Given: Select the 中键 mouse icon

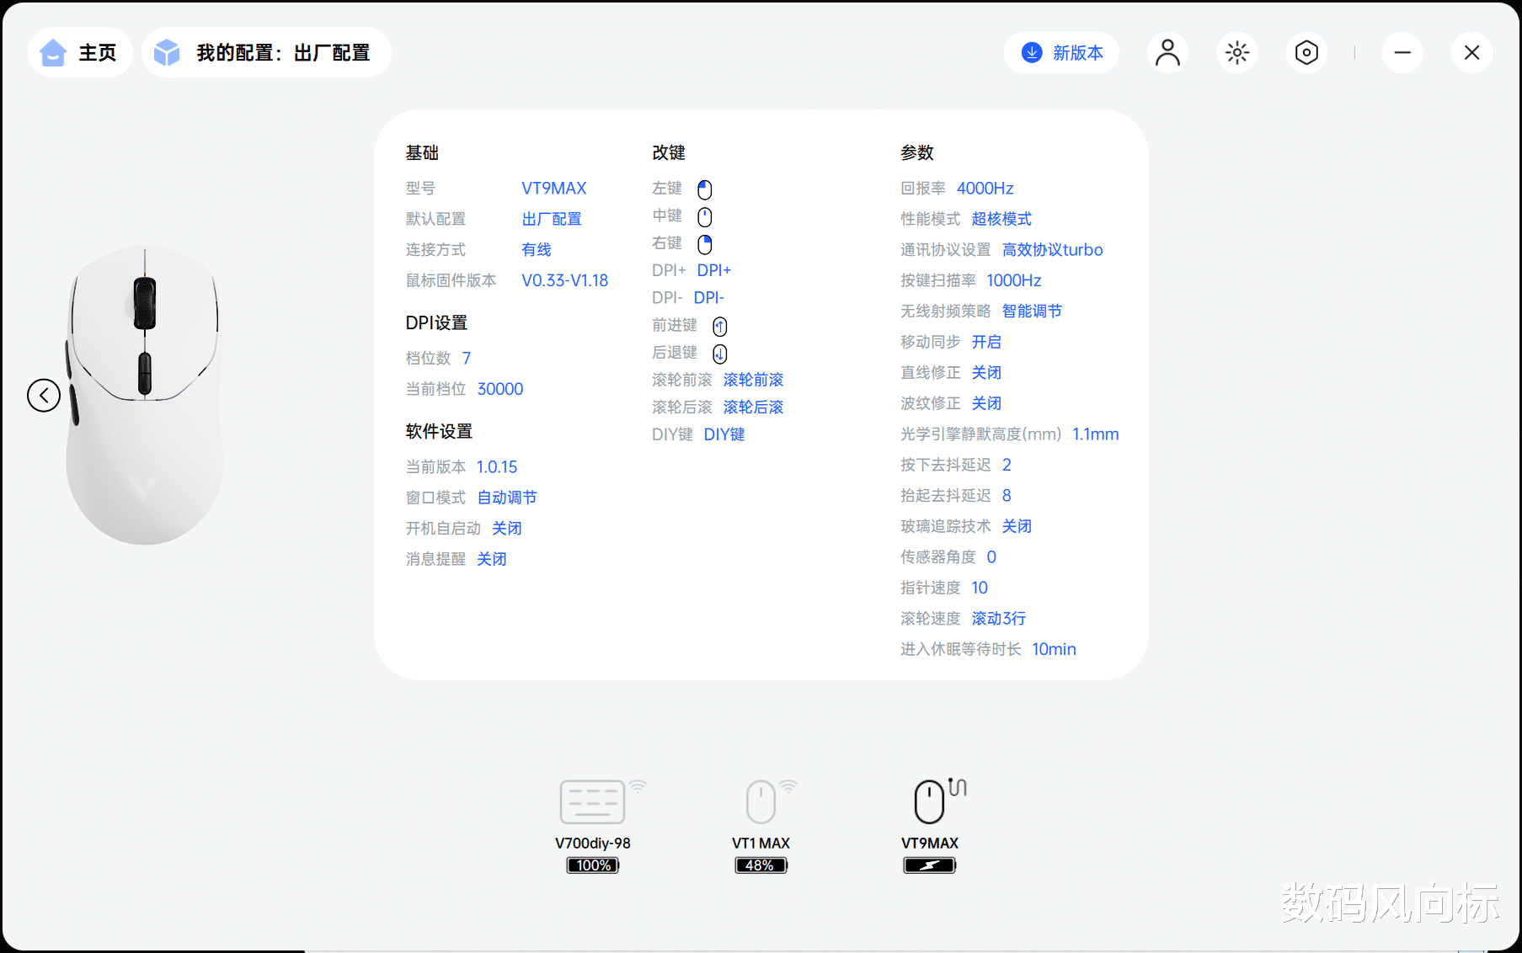Looking at the screenshot, I should pyautogui.click(x=705, y=217).
